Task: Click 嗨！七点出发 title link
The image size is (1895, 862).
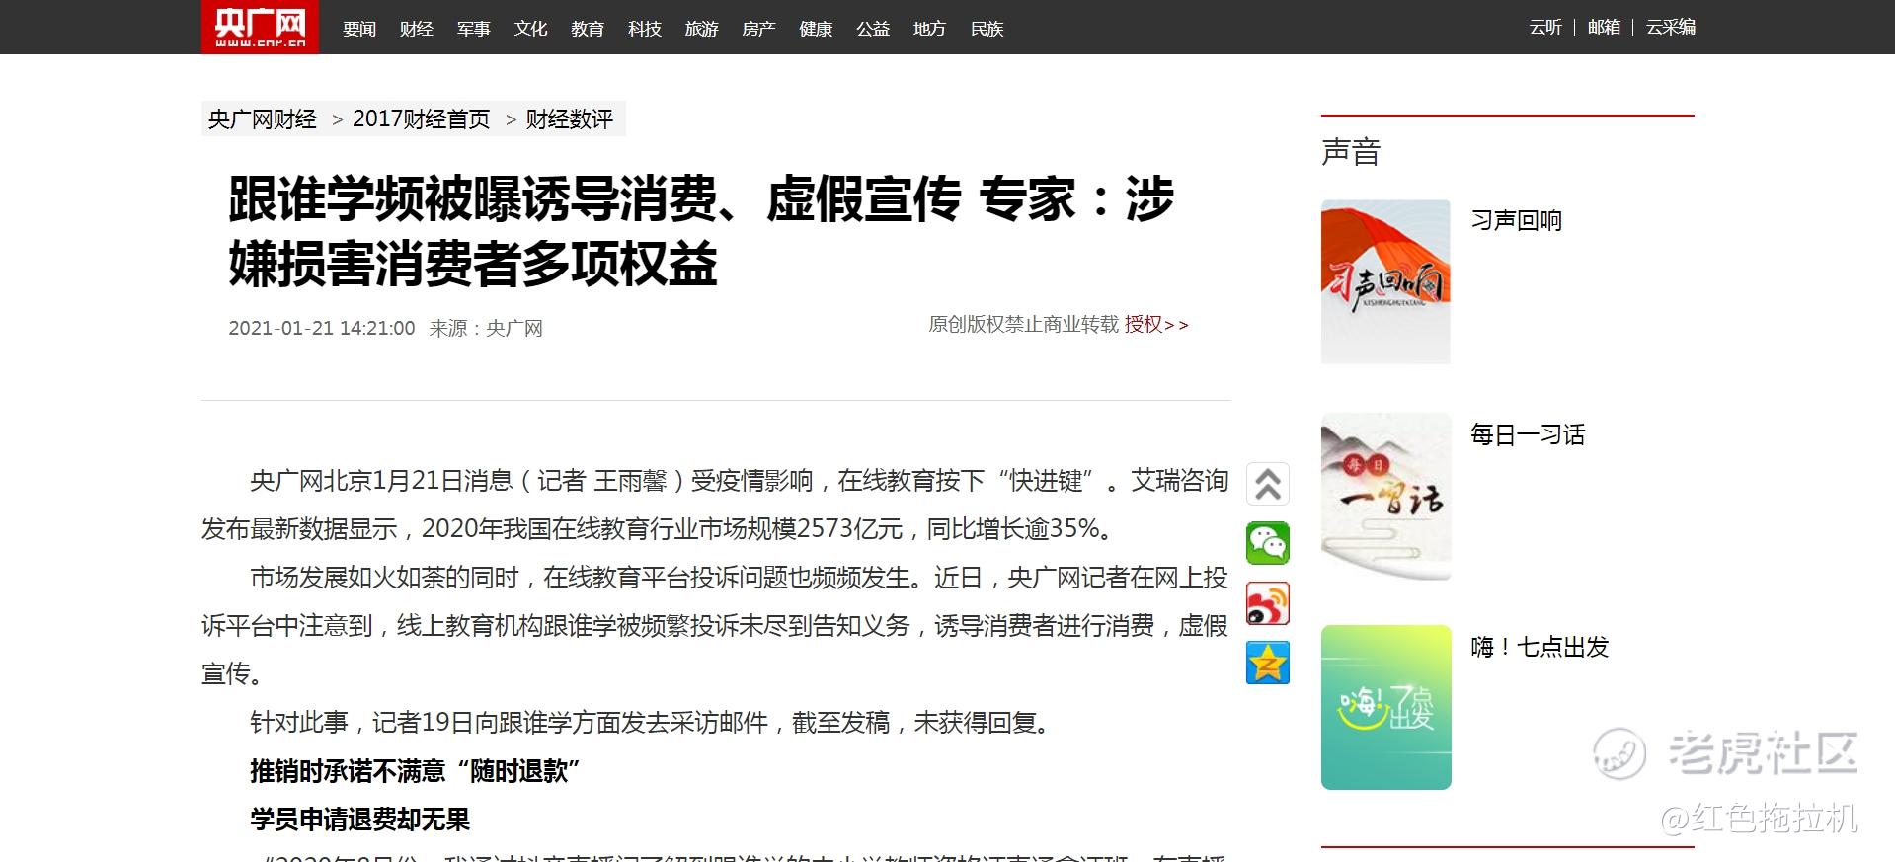Action: click(x=1540, y=647)
